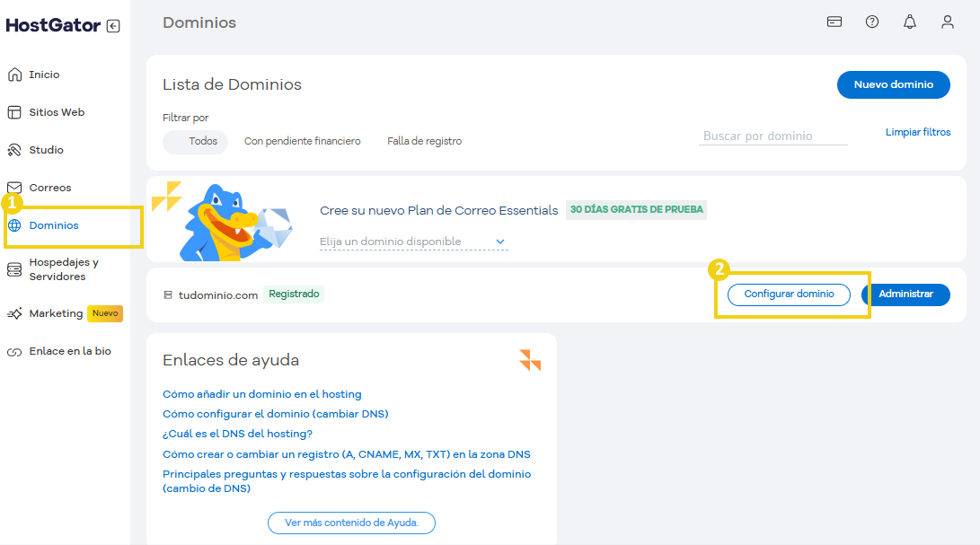
Task: Click the Hospedajes y Servidores server icon
Action: tap(14, 269)
